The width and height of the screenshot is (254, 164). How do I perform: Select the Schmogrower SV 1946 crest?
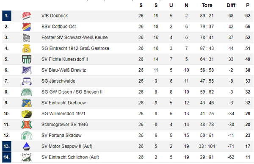(x=27, y=125)
